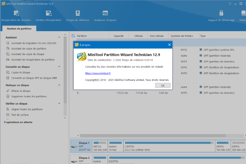Open the hamburger menu in title bar
Viewport: 246px width, 164px height.
[230, 4]
